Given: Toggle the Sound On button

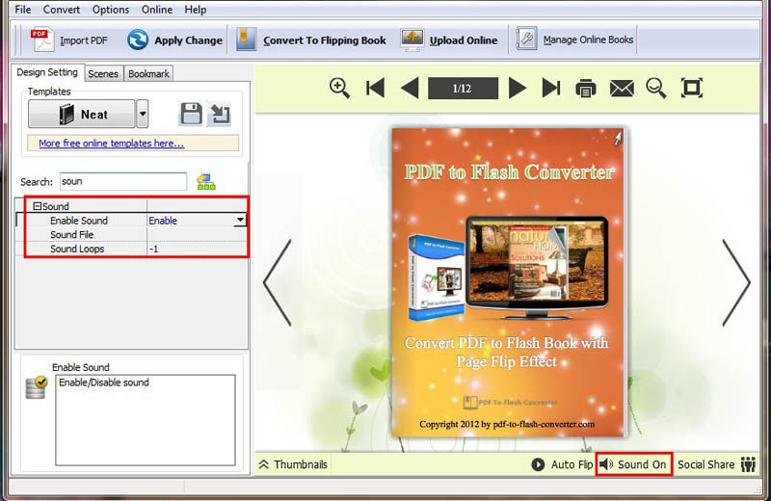Looking at the screenshot, I should point(633,464).
